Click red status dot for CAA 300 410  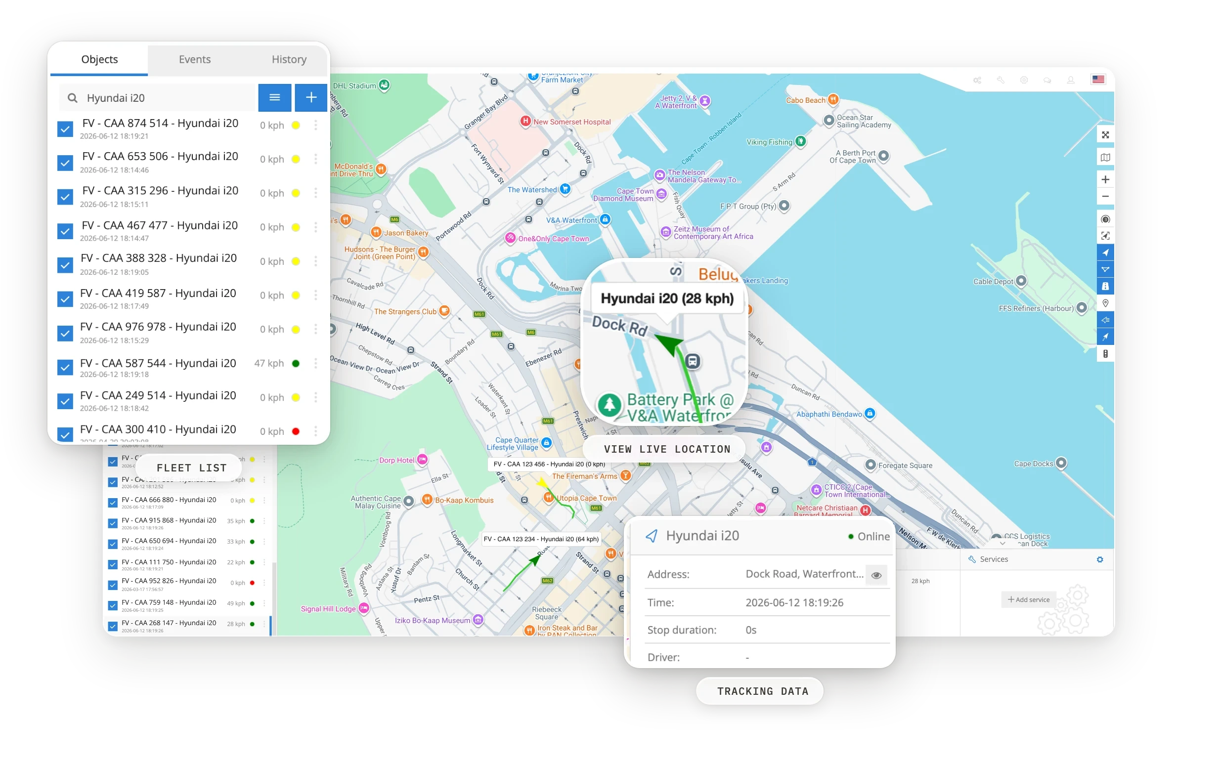click(296, 431)
